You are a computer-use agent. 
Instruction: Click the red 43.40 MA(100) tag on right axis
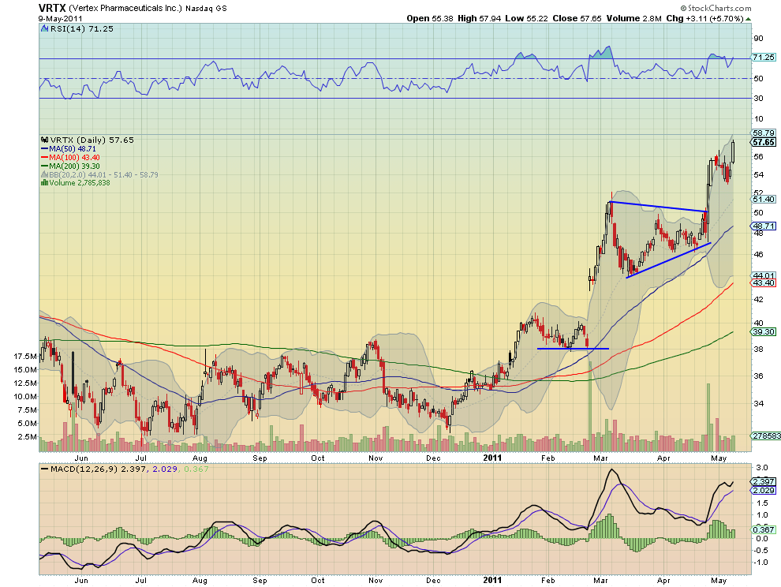[x=763, y=283]
